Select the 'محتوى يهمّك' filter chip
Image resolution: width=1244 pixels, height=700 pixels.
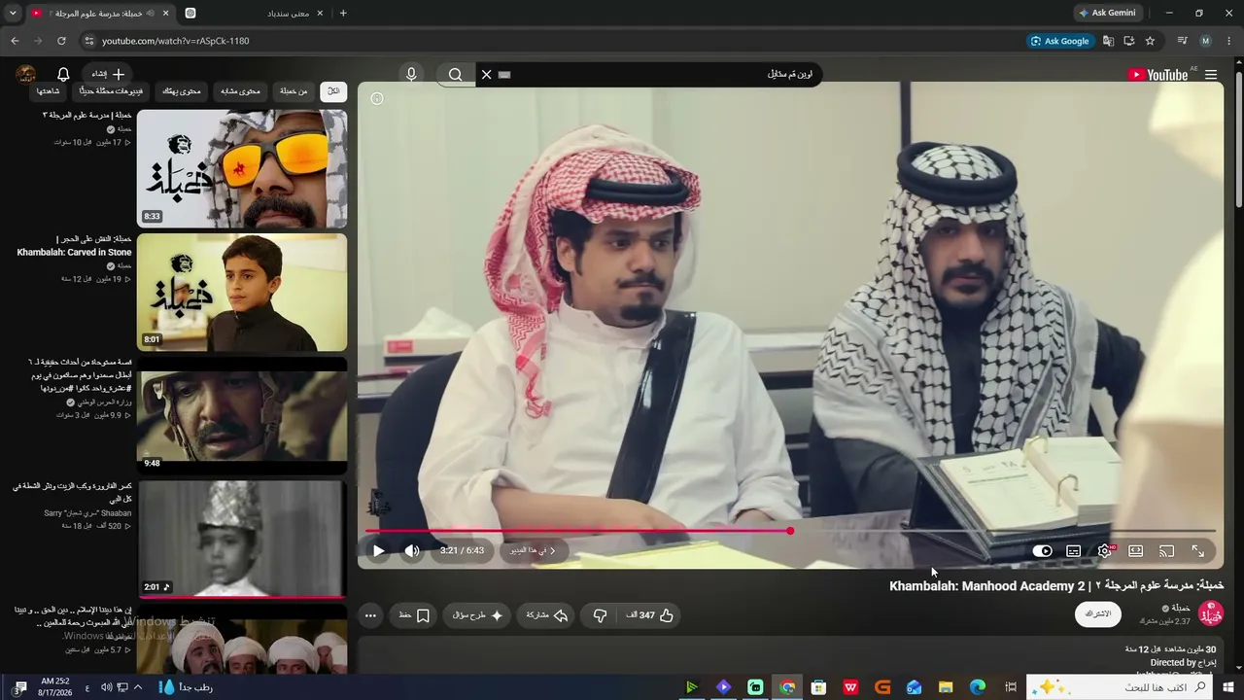(x=182, y=91)
